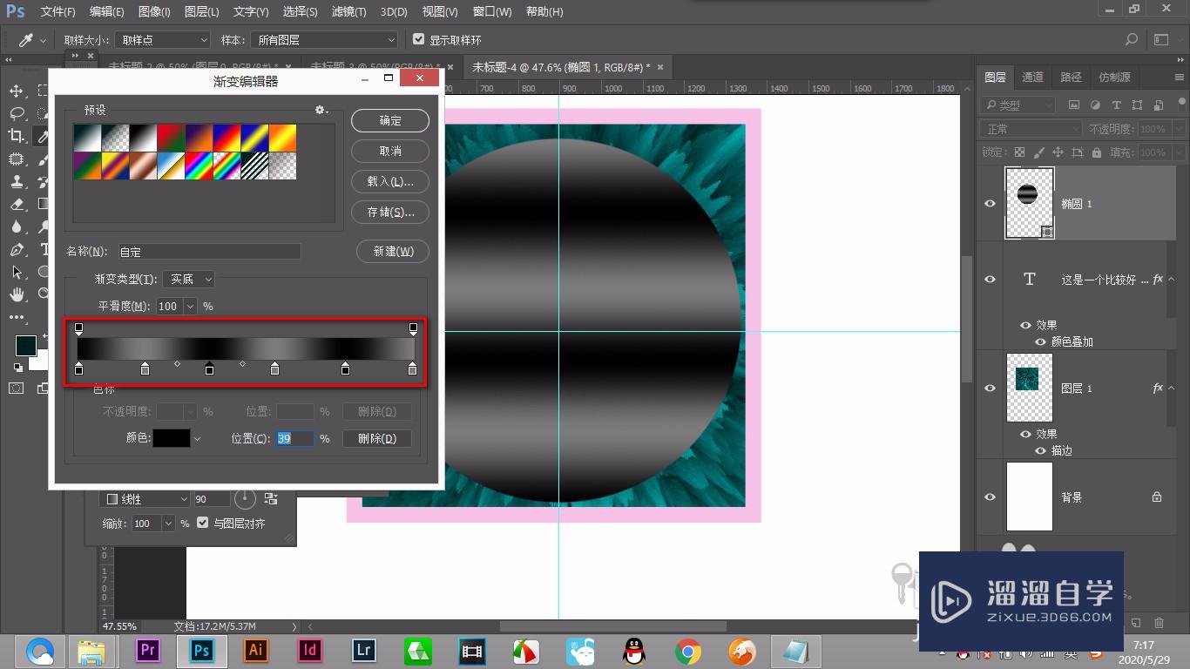Screen dimensions: 1190x669
Task: Open 样本 所有图层 dropdown
Action: pyautogui.click(x=324, y=40)
